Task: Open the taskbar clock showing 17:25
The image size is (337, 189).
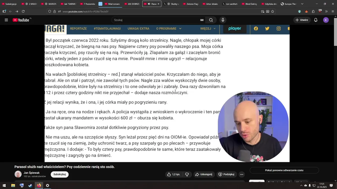Action: pyautogui.click(x=322, y=186)
